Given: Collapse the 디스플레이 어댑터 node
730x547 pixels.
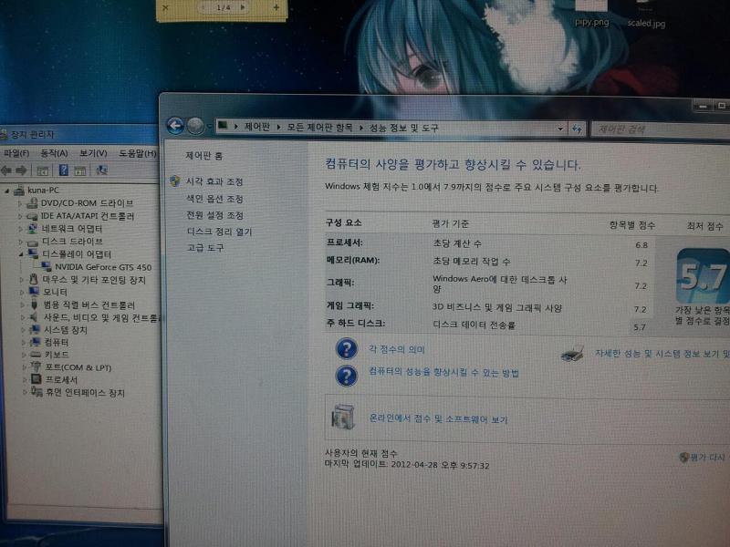Looking at the screenshot, I should point(21,254).
